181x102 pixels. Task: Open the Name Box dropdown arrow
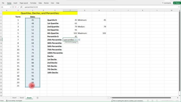[x=11, y=7]
